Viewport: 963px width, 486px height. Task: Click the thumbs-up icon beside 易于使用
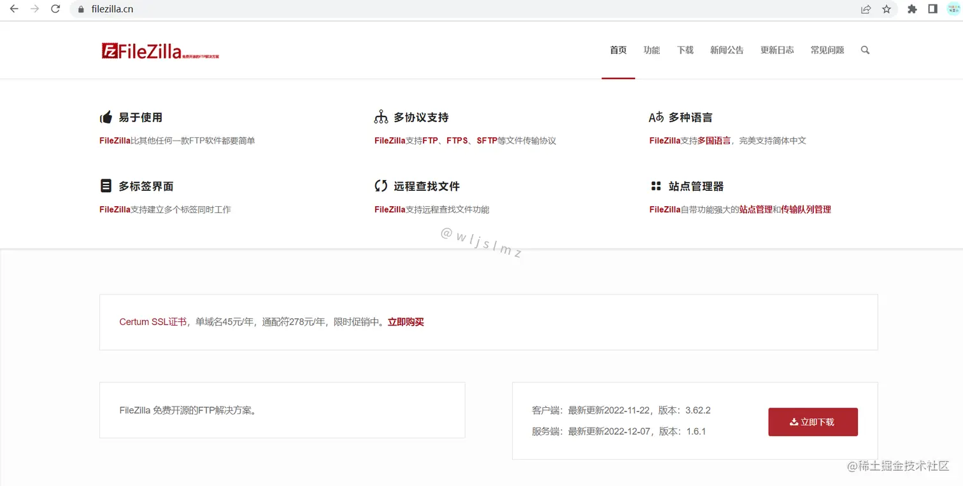coord(106,117)
